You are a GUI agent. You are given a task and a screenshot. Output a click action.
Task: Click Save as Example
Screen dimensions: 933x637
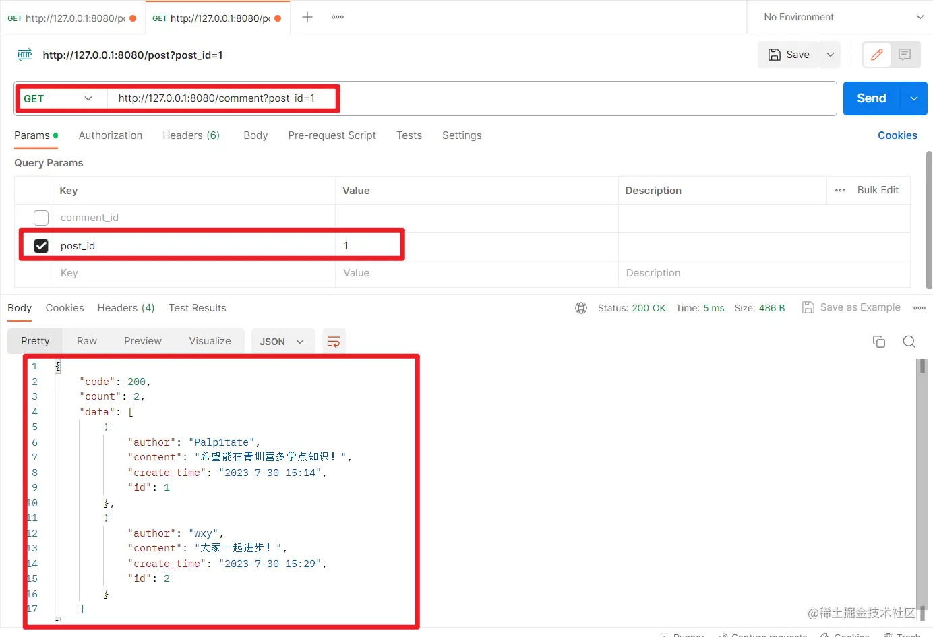851,307
